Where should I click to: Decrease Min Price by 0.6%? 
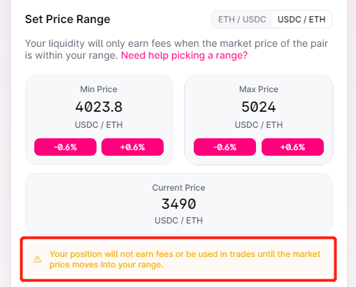click(x=65, y=147)
